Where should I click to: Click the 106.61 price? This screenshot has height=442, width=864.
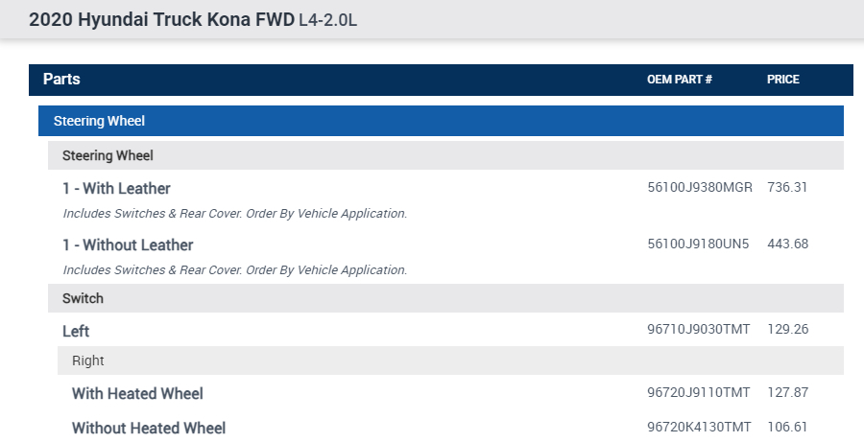point(787,427)
